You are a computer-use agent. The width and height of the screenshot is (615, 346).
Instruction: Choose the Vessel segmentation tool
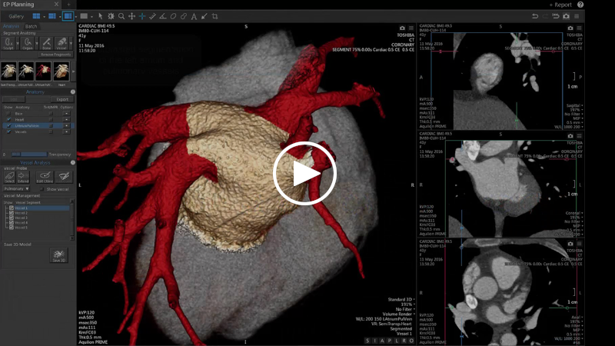tap(61, 43)
